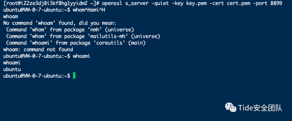The height and width of the screenshot is (121, 292).
Task: Click the green terminal cursor block
Action: tap(74, 76)
